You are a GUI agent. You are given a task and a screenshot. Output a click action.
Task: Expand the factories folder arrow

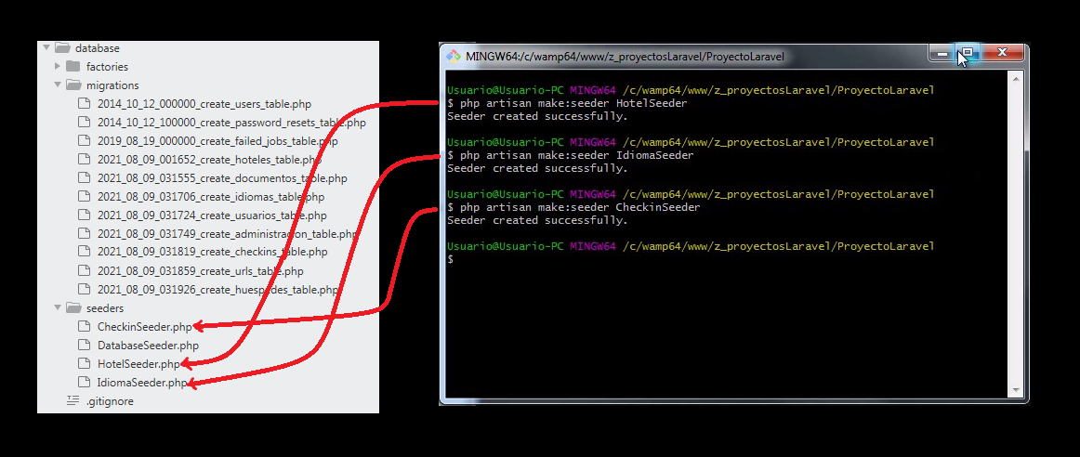tap(58, 67)
